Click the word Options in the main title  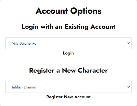click(x=86, y=11)
